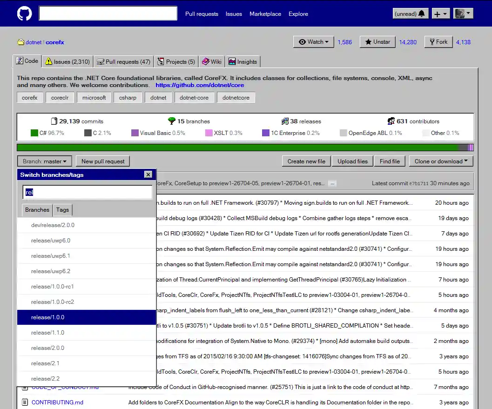Click the branches icon showing 15 branches
This screenshot has height=409, width=492.
171,121
